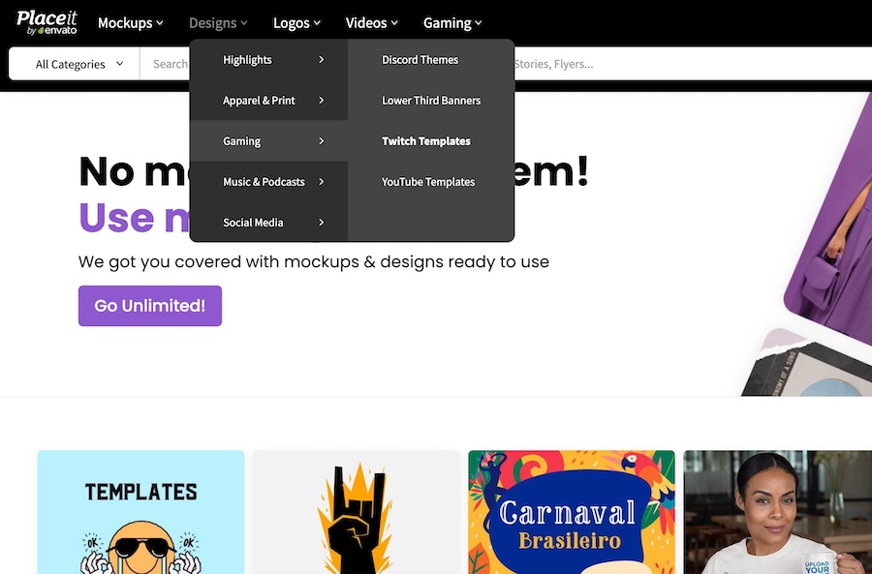
Task: Expand the Social Media chevron arrow
Action: pyautogui.click(x=322, y=223)
